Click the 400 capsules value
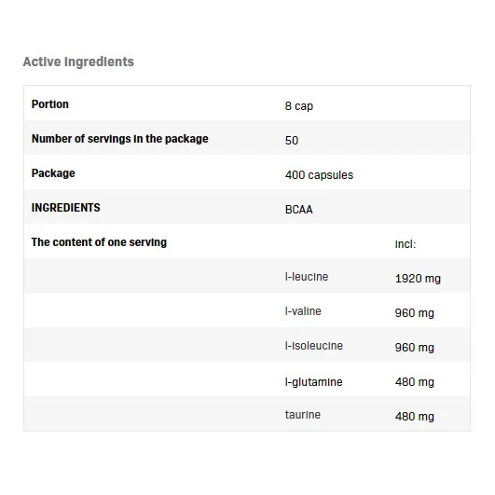Viewport: 495px width, 495px height. [319, 175]
